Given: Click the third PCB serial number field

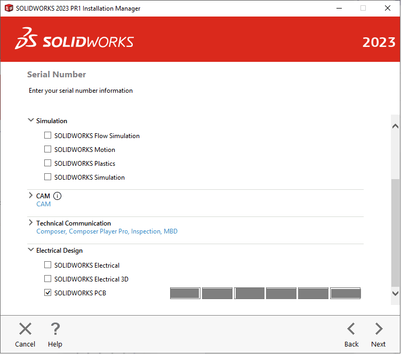Looking at the screenshot, I should coord(249,293).
